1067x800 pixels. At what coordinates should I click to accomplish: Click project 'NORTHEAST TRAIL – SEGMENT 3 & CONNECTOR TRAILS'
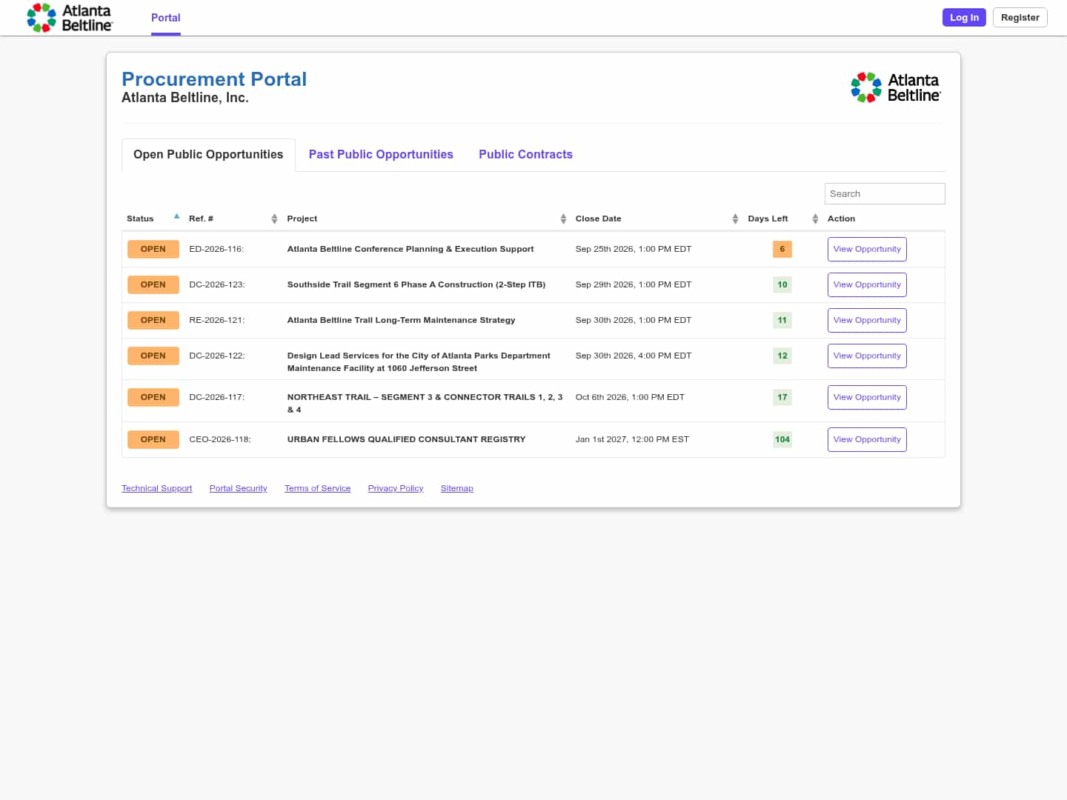(x=425, y=404)
